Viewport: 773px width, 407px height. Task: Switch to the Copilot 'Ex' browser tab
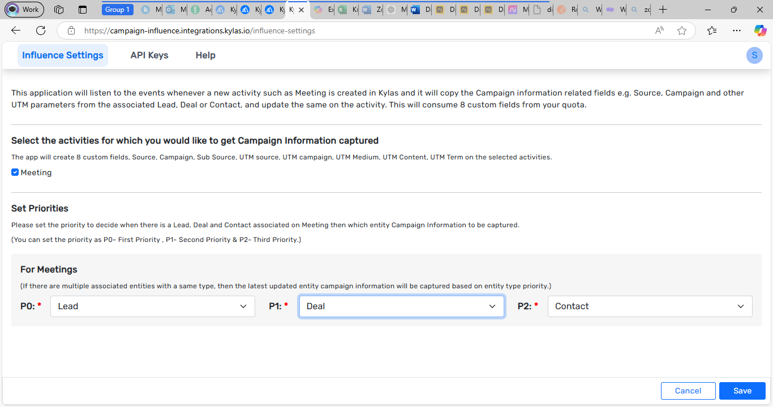click(x=324, y=10)
